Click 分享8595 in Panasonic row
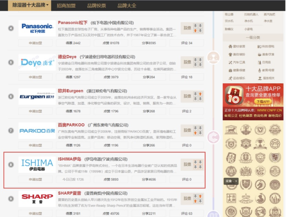 [x=149, y=43]
